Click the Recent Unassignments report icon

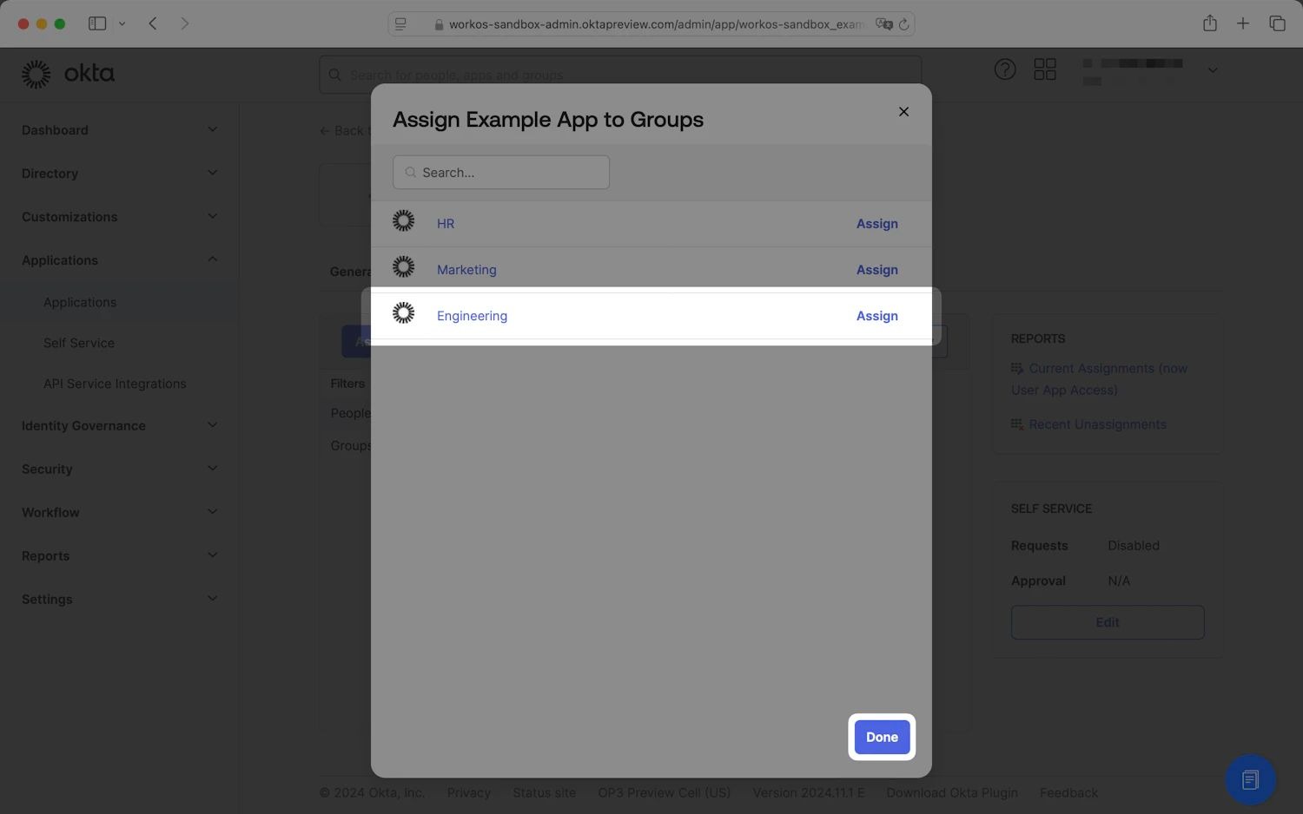click(x=1017, y=423)
